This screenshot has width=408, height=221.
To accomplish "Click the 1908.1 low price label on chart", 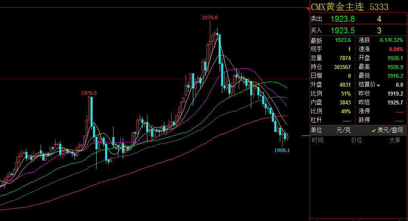I will tap(282, 150).
